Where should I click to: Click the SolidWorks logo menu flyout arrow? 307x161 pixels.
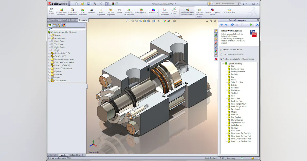pyautogui.click(x=69, y=4)
